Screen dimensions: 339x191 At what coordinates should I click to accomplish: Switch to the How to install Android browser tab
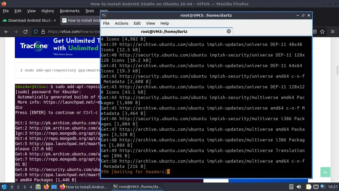click(x=80, y=20)
